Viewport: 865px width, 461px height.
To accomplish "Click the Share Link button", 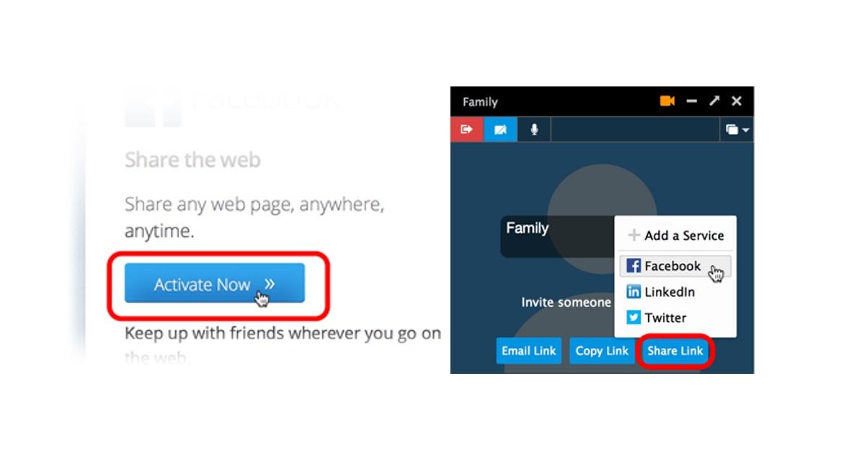I will 675,351.
